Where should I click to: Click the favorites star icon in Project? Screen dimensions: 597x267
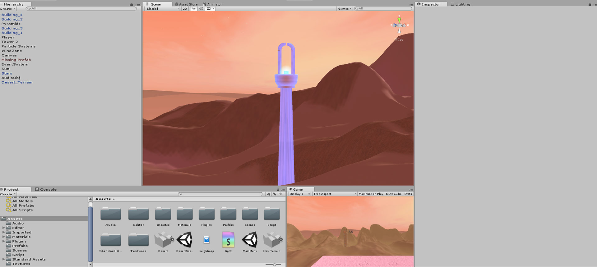pos(281,194)
